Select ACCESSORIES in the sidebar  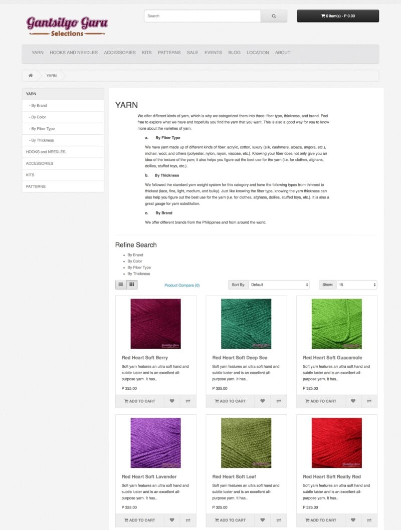click(63, 163)
